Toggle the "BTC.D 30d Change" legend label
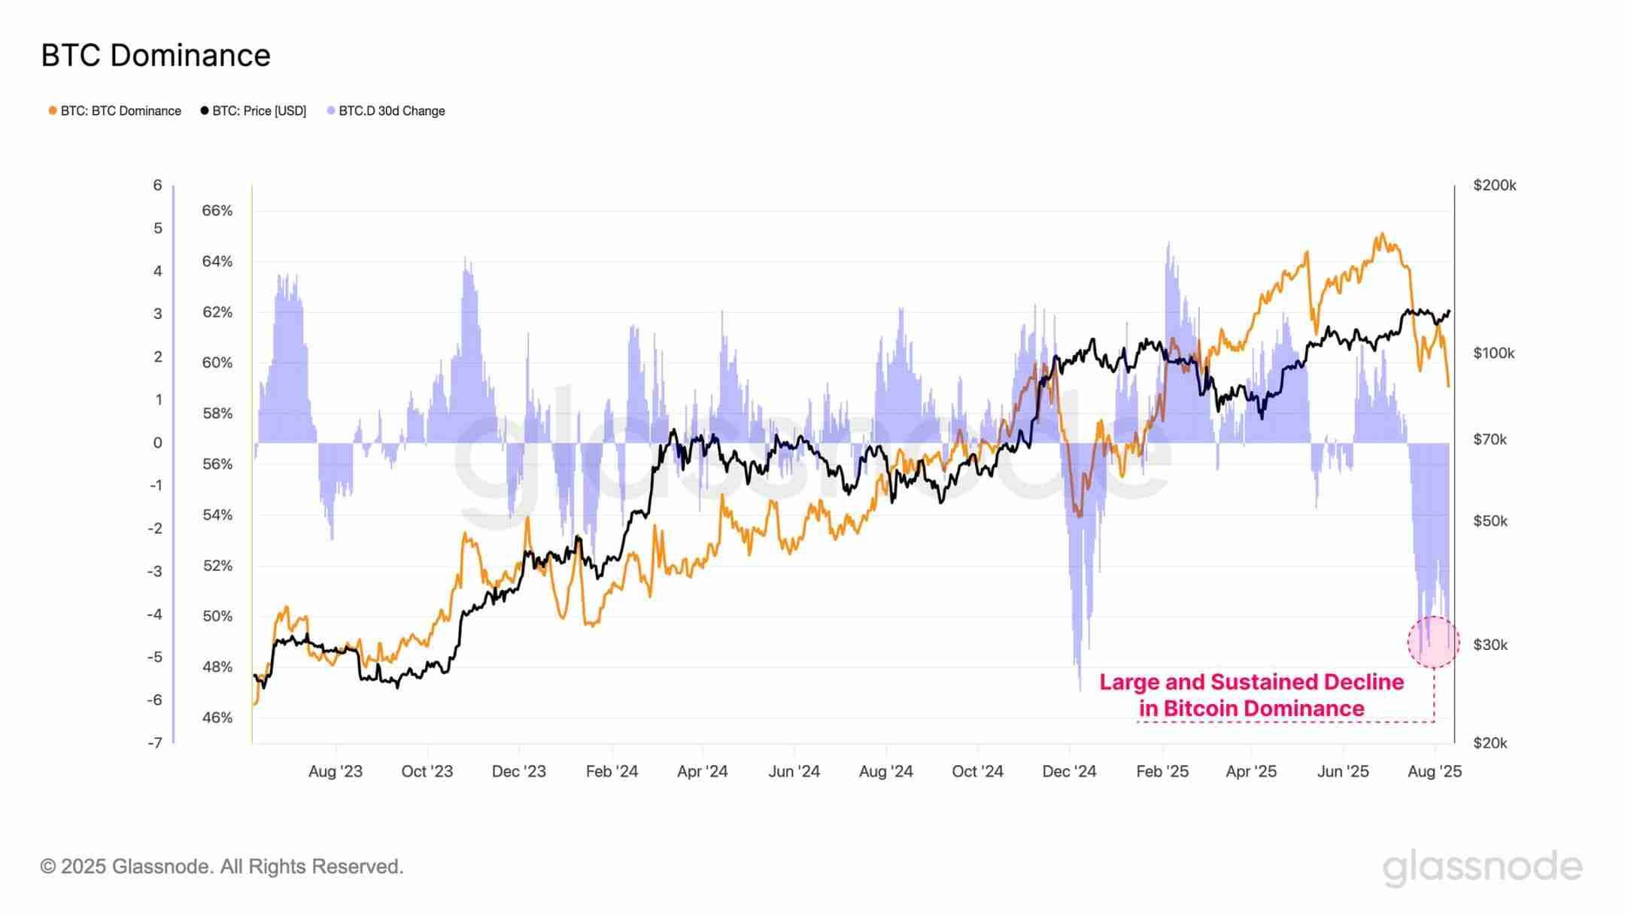 pyautogui.click(x=392, y=111)
